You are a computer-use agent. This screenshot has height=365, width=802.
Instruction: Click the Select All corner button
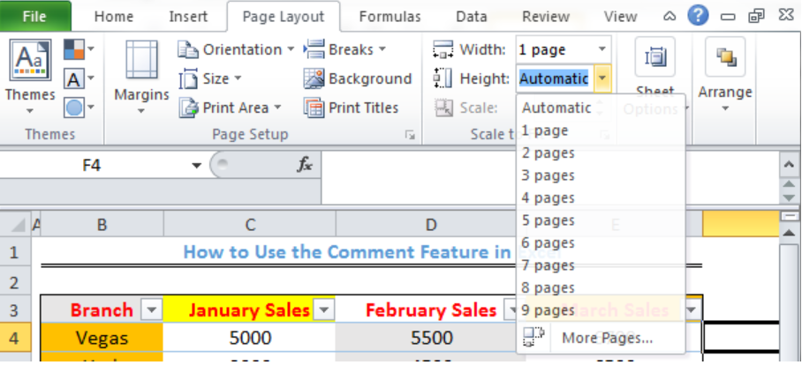click(16, 225)
